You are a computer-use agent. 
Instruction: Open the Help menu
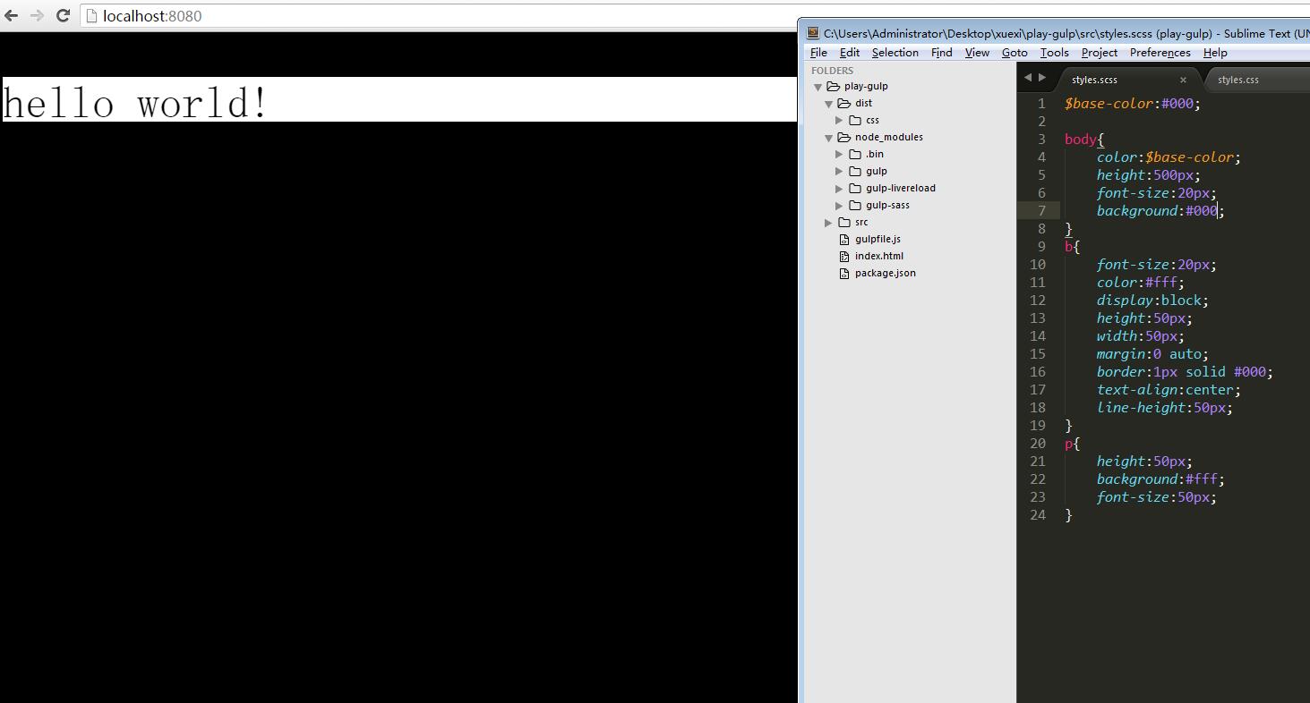pyautogui.click(x=1215, y=53)
